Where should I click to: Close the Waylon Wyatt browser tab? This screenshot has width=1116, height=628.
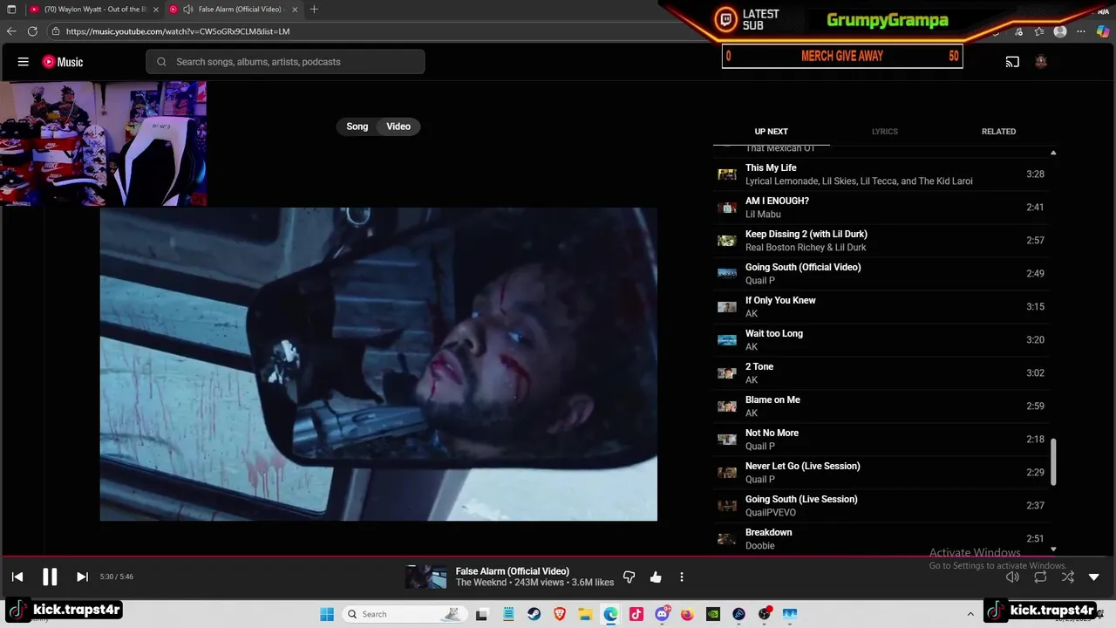(156, 10)
